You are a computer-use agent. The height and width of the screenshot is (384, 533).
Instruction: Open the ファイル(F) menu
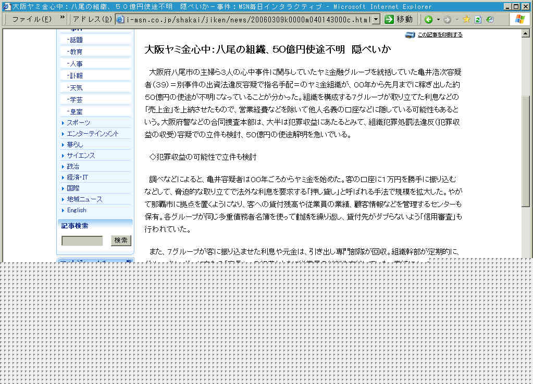point(31,19)
